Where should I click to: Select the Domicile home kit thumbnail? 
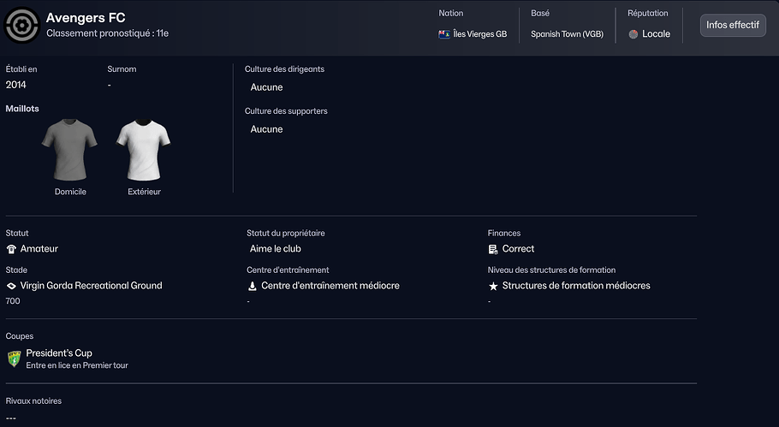(x=70, y=151)
